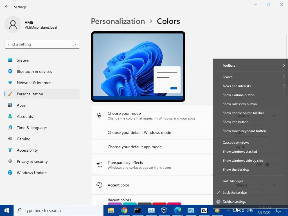Click the gear icon beside Taskbar settings
This screenshot has height=216, width=288.
pyautogui.click(x=218, y=201)
